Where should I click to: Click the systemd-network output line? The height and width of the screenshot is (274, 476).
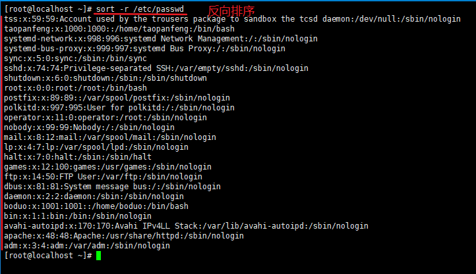[161, 39]
